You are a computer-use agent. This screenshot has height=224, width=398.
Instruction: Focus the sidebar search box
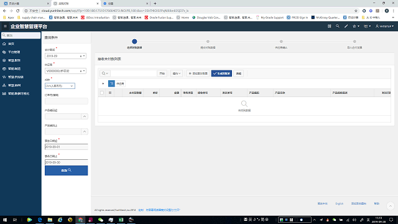pos(21,35)
